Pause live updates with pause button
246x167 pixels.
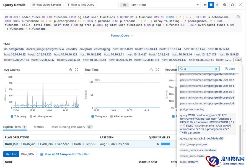(211, 5)
